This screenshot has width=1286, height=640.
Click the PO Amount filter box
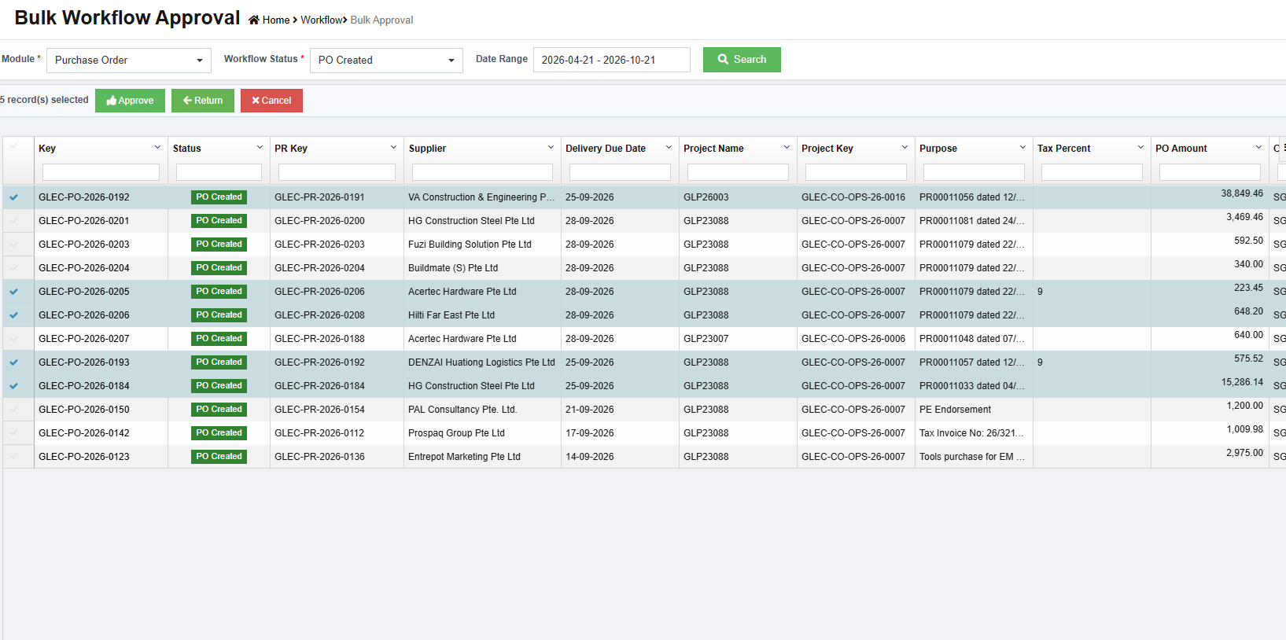(1210, 172)
